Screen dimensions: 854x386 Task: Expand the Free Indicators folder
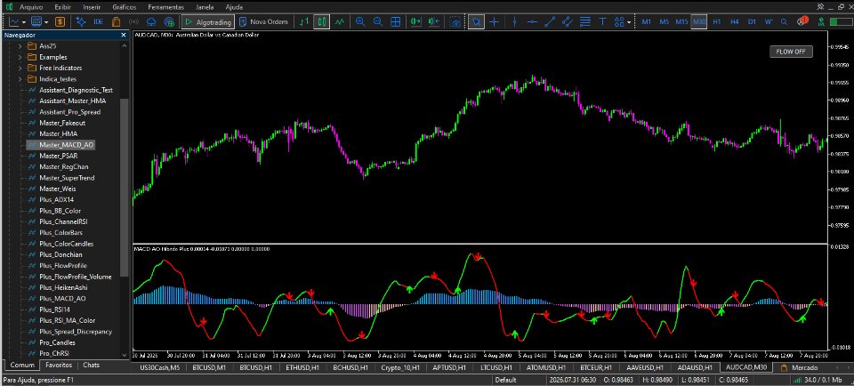tap(20, 68)
